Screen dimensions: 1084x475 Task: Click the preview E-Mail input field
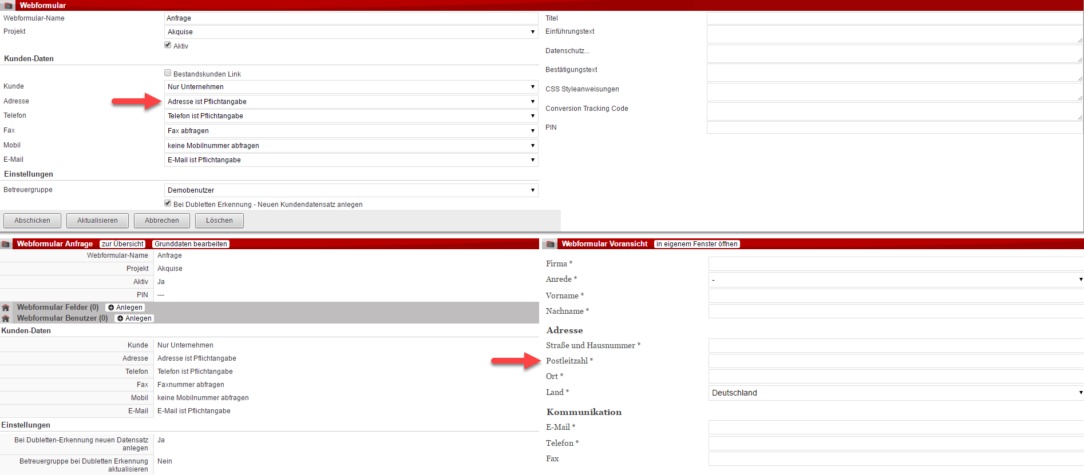click(x=896, y=427)
